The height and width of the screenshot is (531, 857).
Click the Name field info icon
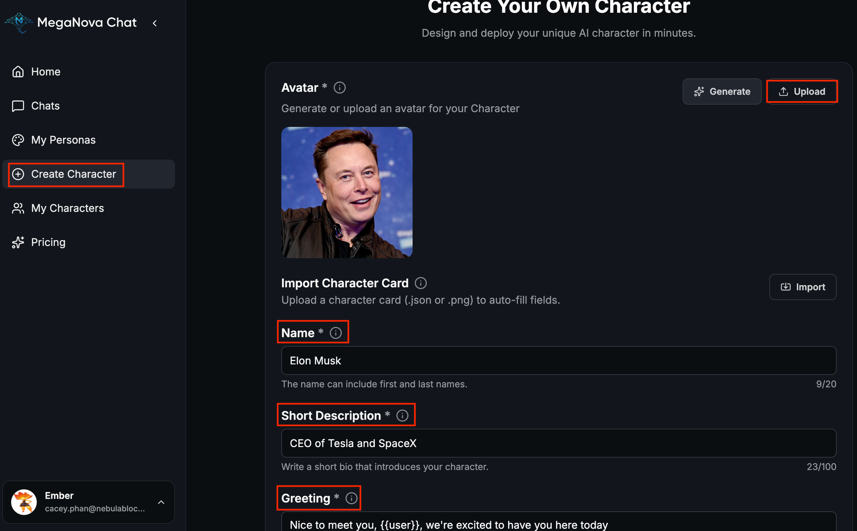coord(336,333)
